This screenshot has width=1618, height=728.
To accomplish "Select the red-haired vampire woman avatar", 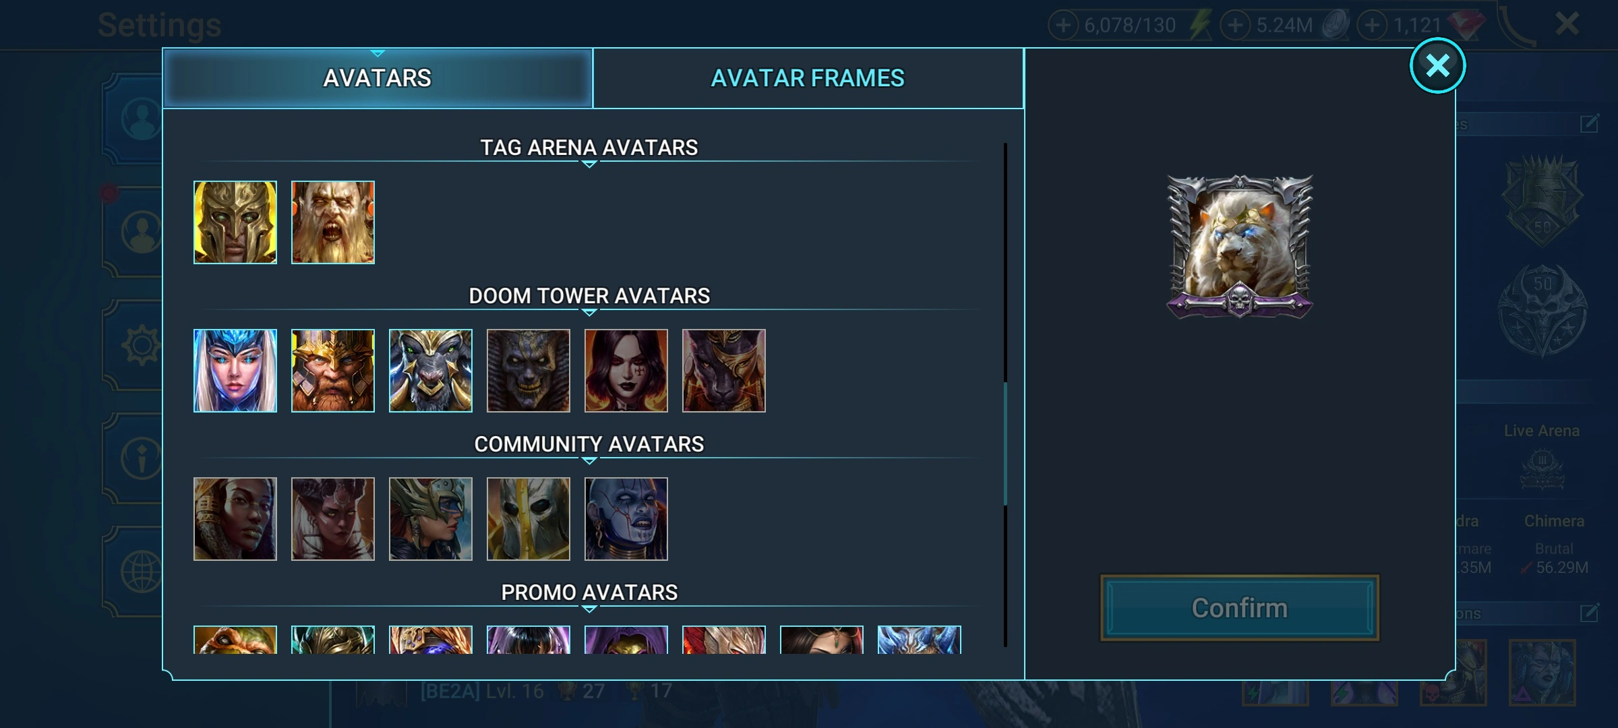I will [x=626, y=371].
